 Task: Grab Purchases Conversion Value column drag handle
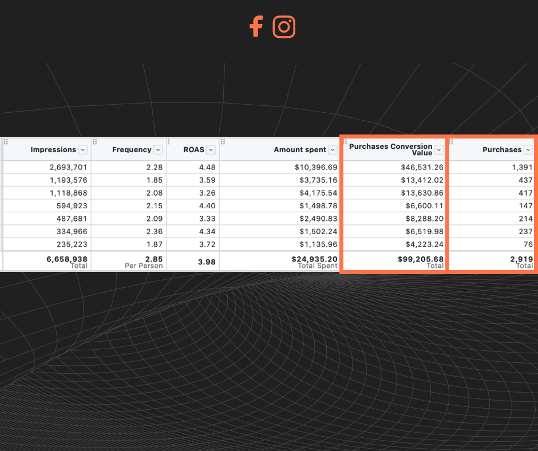(x=345, y=142)
